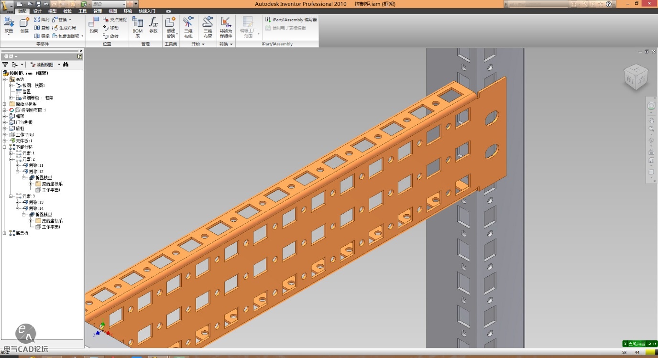Click the 创建 (Create component) tool

tap(24, 25)
